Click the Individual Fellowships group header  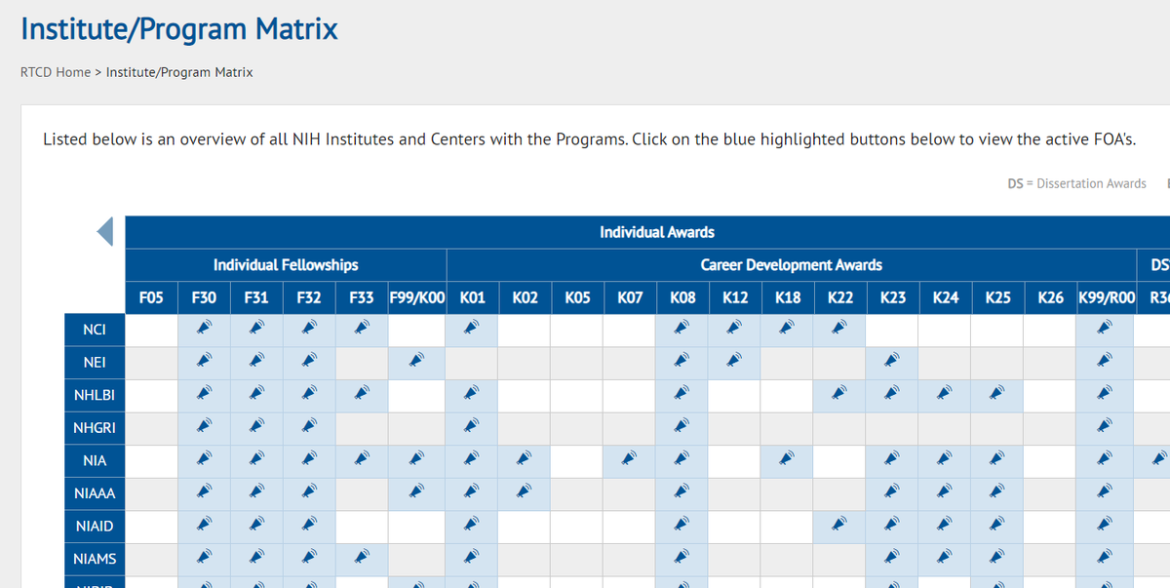coord(286,264)
